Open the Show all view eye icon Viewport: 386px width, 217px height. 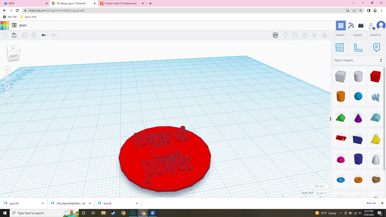[x=275, y=35]
